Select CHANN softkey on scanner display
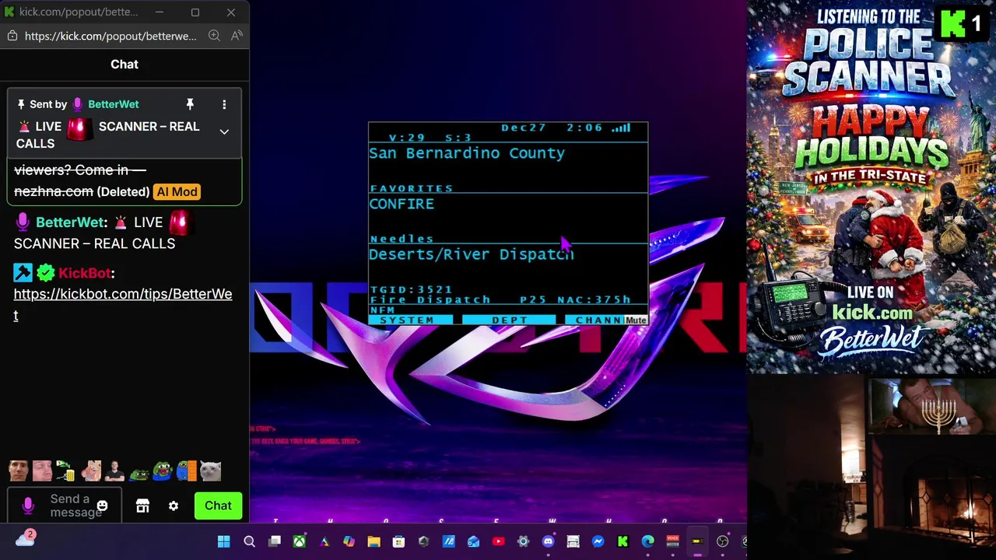Image resolution: width=996 pixels, height=560 pixels. click(595, 320)
